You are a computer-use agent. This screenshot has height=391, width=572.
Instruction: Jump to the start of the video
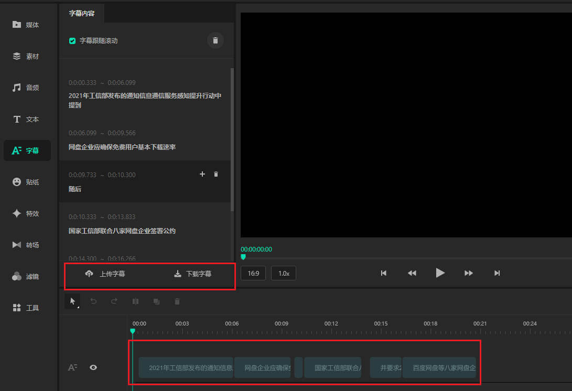click(383, 273)
